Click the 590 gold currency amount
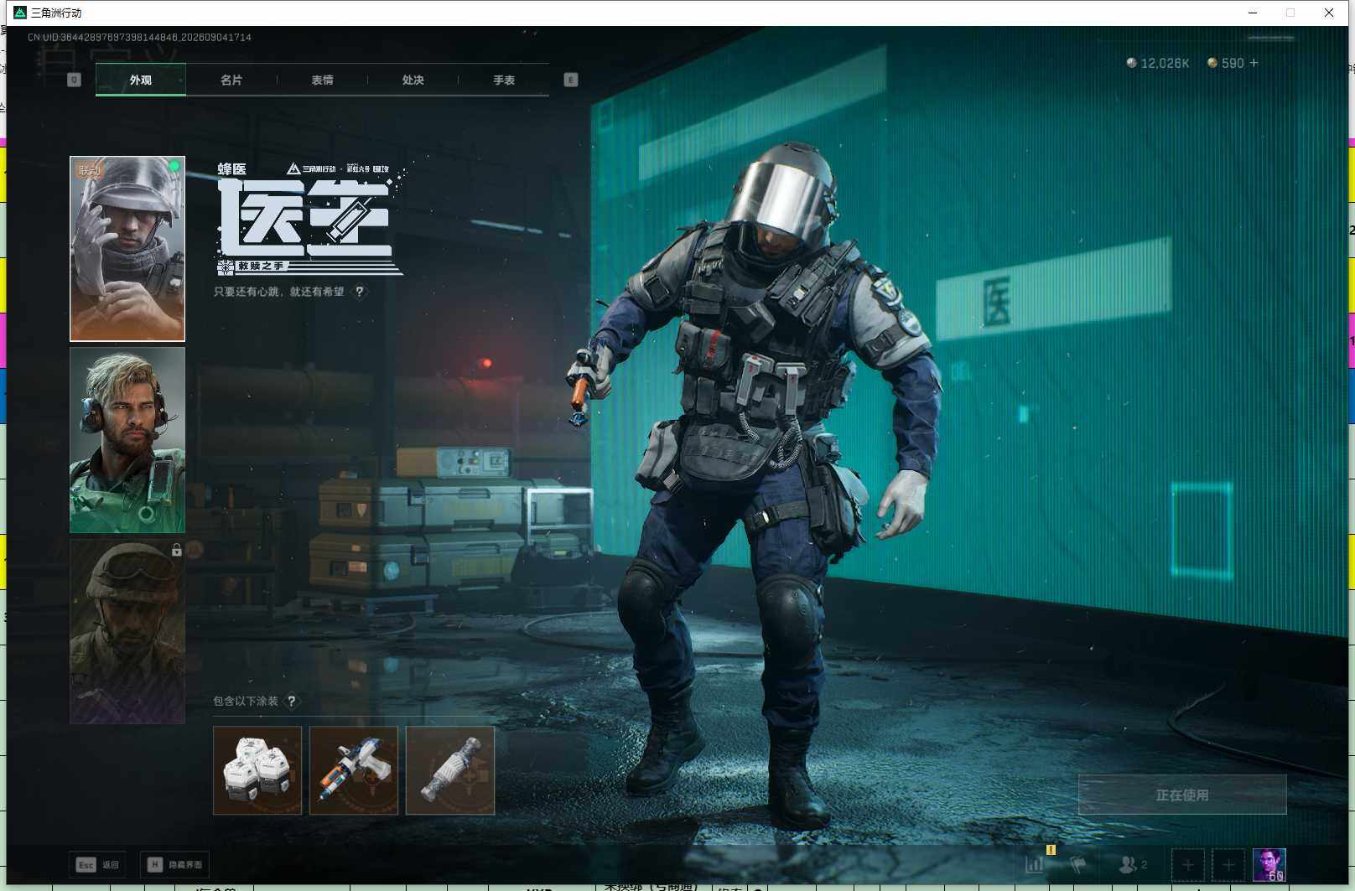 coord(1226,63)
